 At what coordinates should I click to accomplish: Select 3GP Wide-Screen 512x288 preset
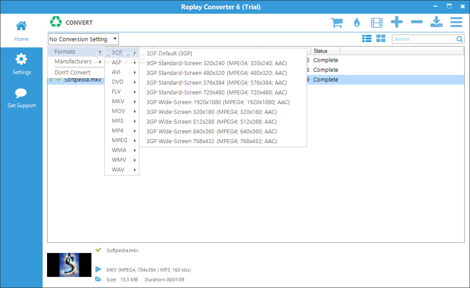tap(223, 121)
